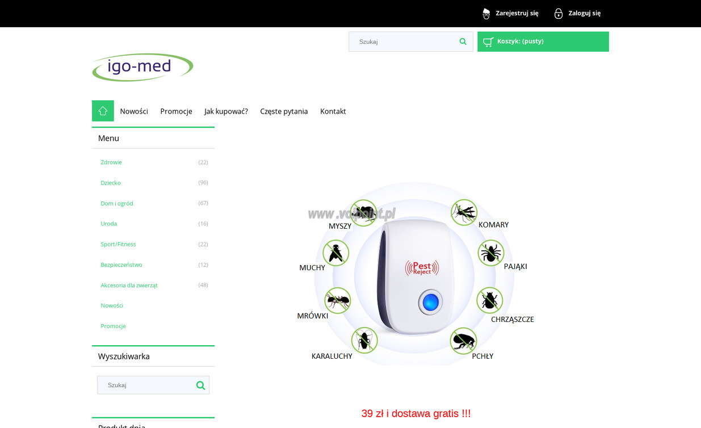The image size is (701, 428).
Task: Select Sport/Fitness category
Action: pyautogui.click(x=118, y=244)
